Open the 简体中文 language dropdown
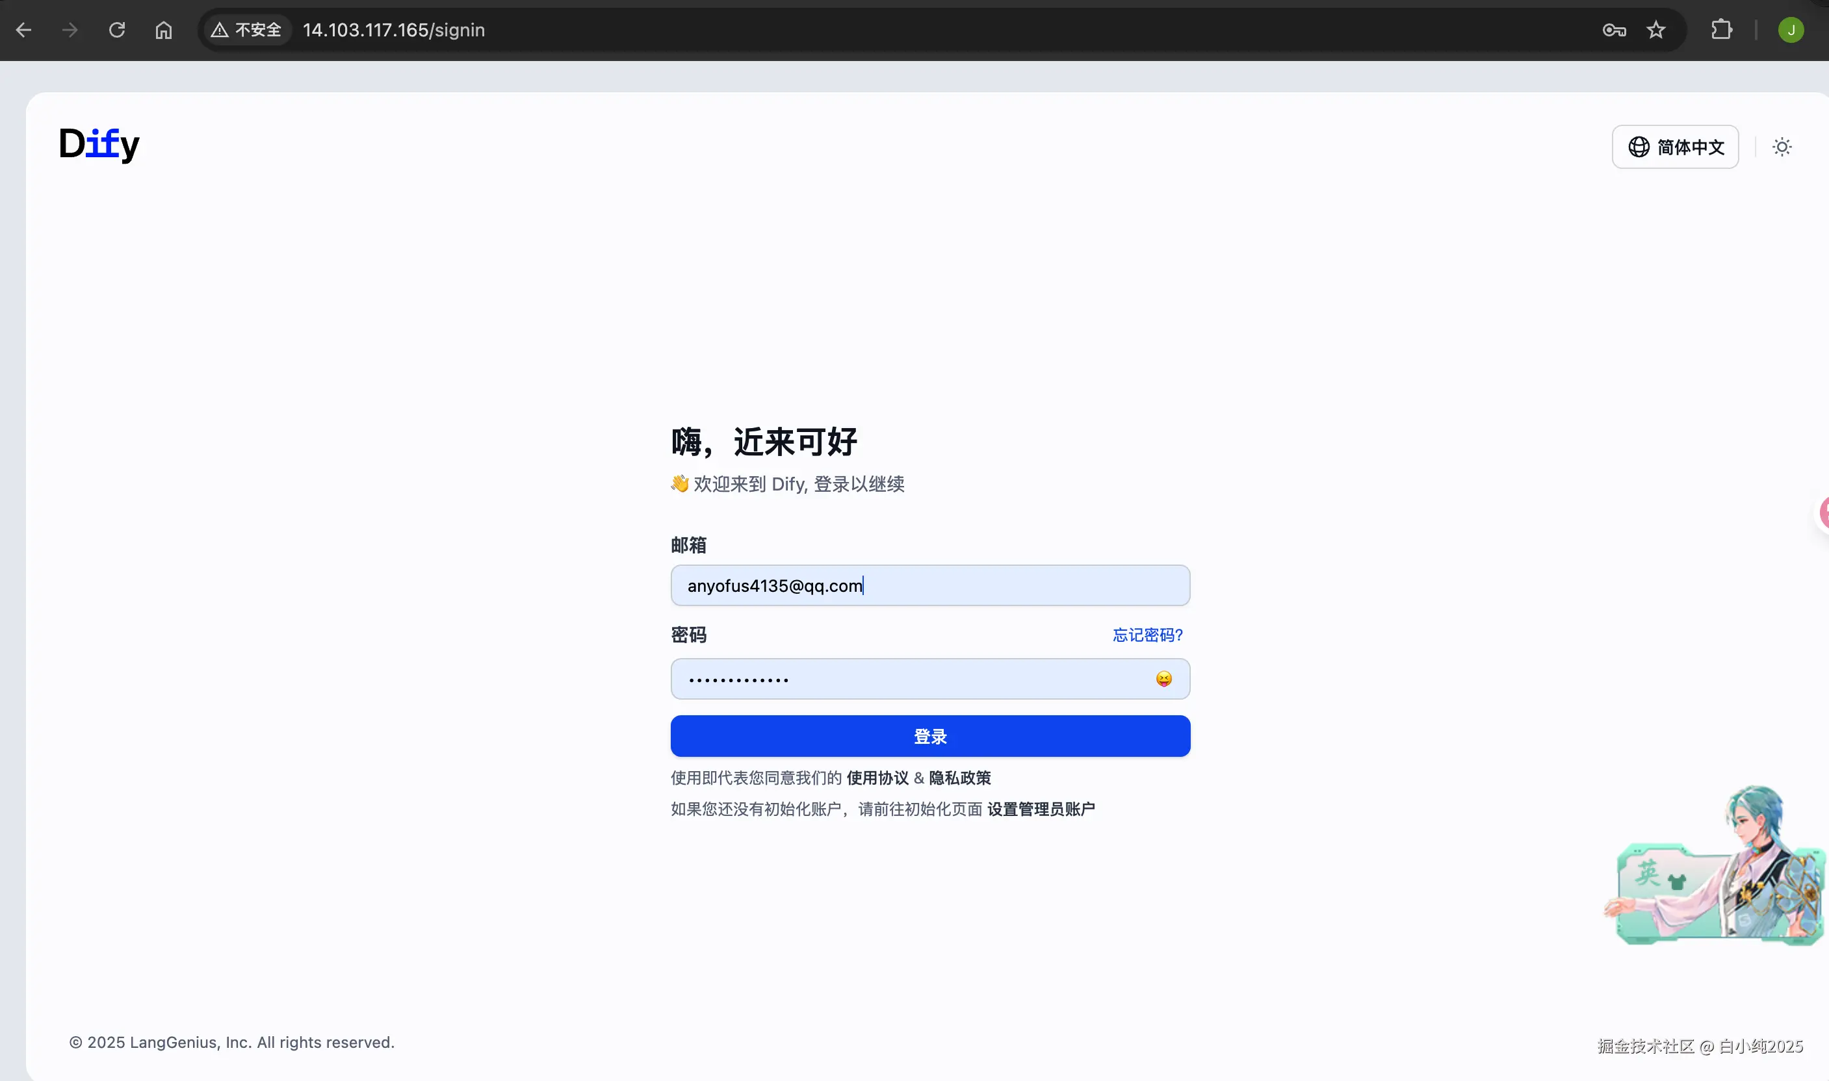1829x1081 pixels. (x=1674, y=147)
